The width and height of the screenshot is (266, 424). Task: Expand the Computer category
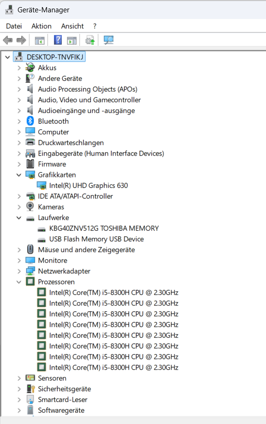click(x=19, y=132)
